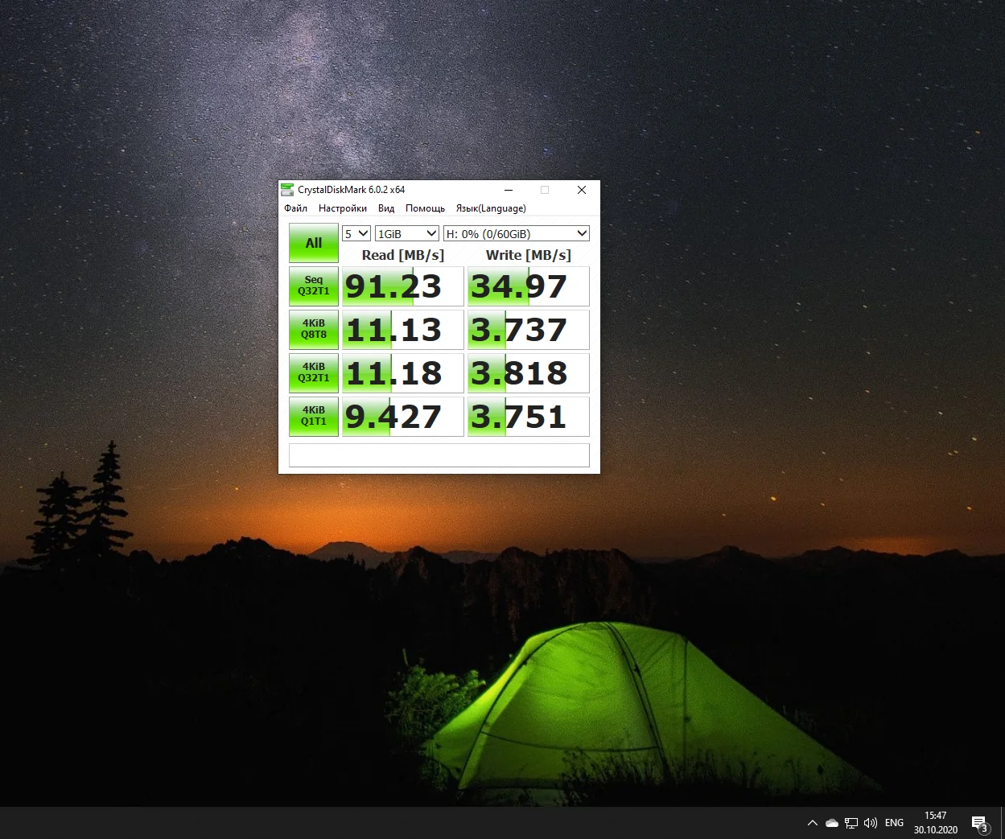Click the 3.818 write result

click(x=529, y=373)
